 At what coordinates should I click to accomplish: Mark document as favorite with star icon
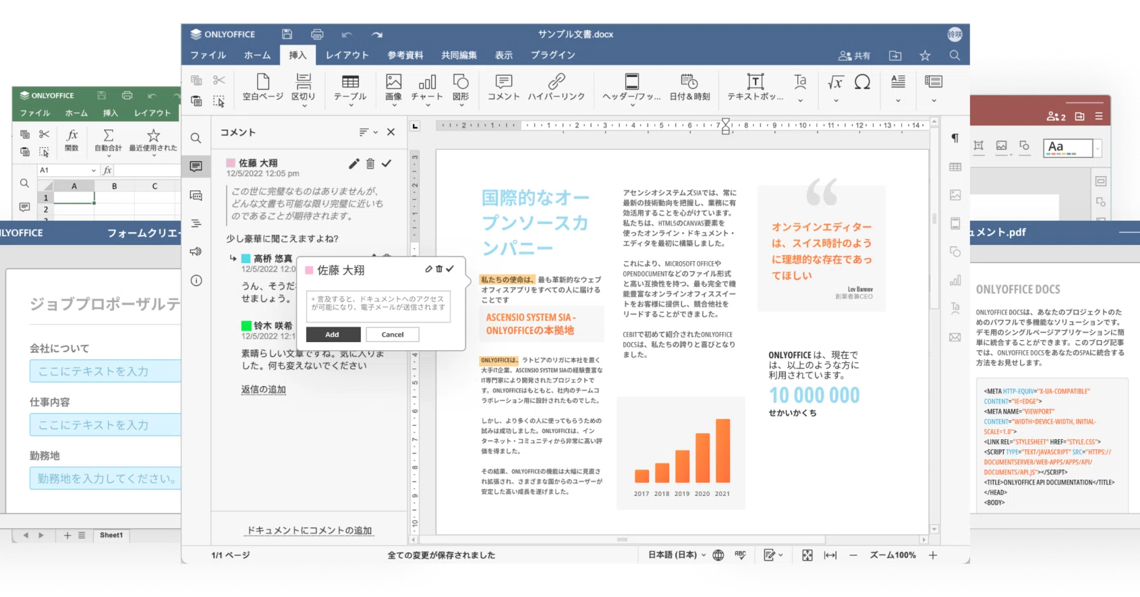pyautogui.click(x=925, y=55)
